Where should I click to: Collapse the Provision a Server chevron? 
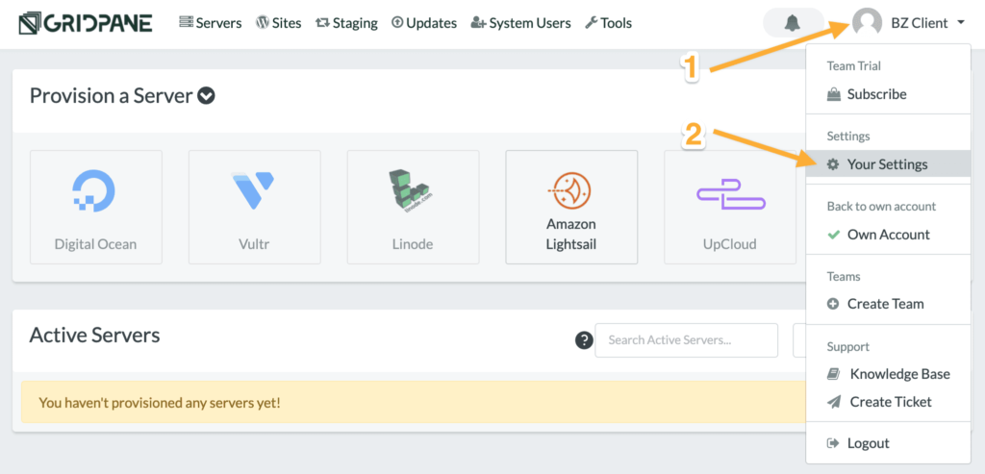pos(206,96)
